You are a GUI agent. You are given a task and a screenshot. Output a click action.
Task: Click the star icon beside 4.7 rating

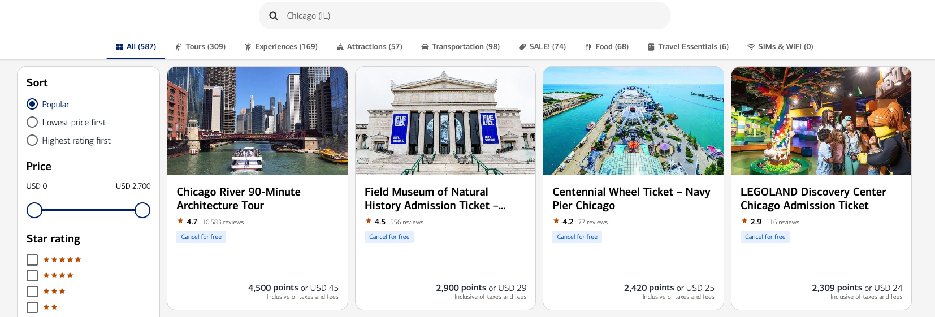(180, 221)
